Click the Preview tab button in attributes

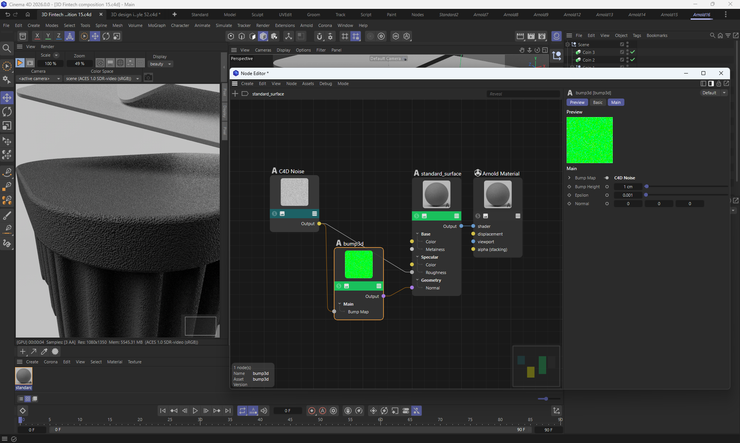pyautogui.click(x=577, y=102)
